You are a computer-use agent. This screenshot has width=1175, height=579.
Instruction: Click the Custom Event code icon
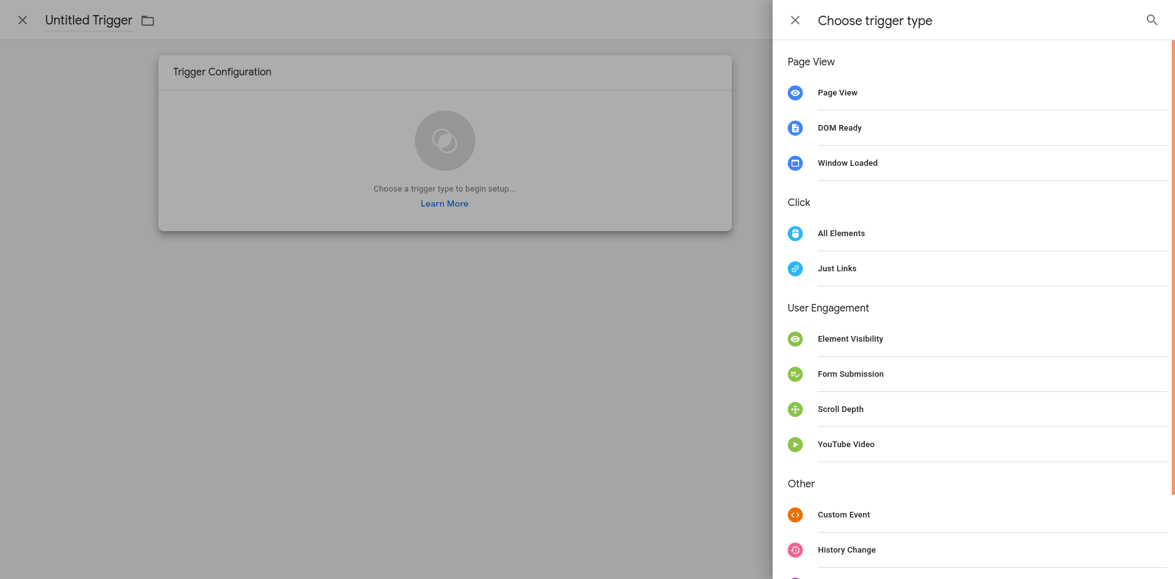click(795, 515)
